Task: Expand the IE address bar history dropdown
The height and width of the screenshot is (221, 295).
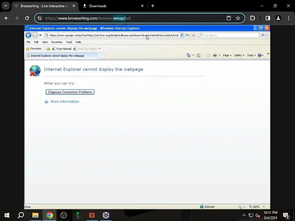Action: tap(181, 35)
